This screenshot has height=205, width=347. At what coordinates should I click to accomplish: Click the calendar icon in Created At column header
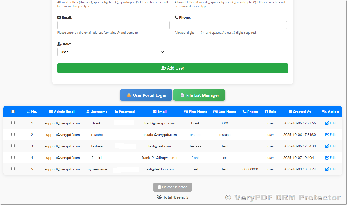[290, 111]
